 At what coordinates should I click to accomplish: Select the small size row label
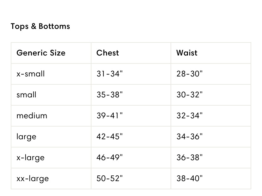click(x=26, y=95)
